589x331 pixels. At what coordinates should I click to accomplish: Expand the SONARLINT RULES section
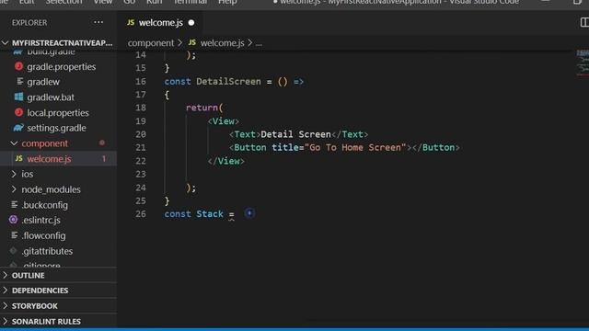(6, 321)
